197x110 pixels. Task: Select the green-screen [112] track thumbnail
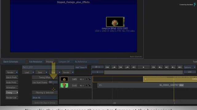[64, 85]
